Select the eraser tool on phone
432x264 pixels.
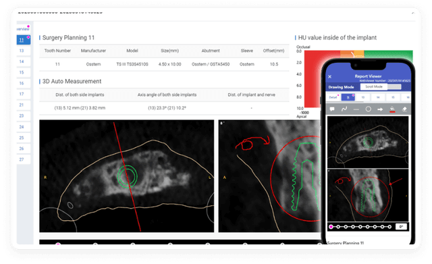[x=404, y=109]
